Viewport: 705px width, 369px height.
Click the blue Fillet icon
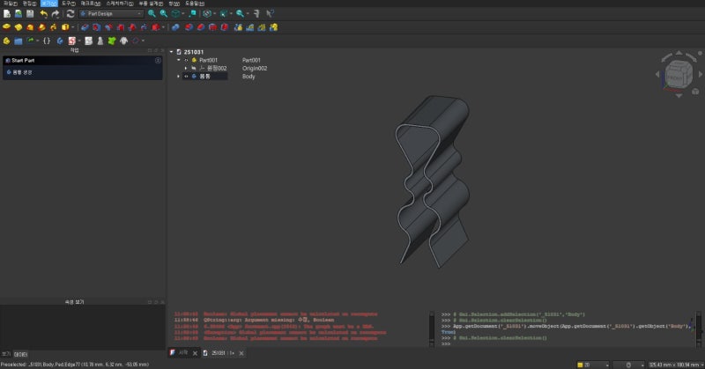tap(175, 27)
